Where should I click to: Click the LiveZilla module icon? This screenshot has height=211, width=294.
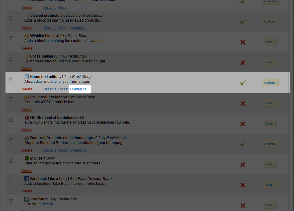[x=27, y=199]
